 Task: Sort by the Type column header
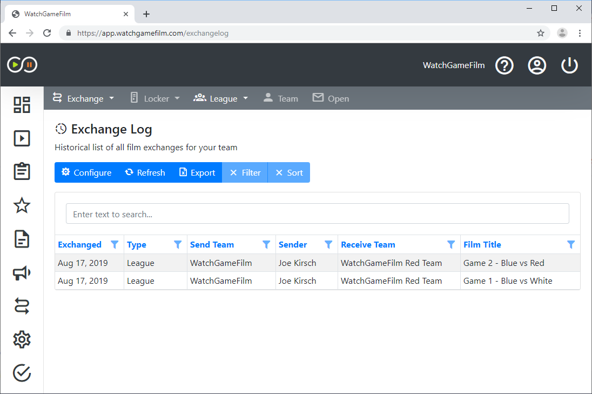pyautogui.click(x=137, y=245)
